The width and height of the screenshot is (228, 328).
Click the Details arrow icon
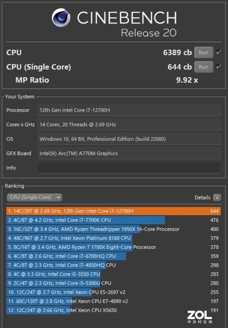[x=217, y=197]
